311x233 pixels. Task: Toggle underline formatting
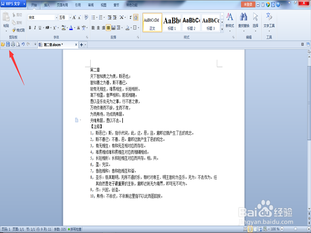[x=40, y=28]
